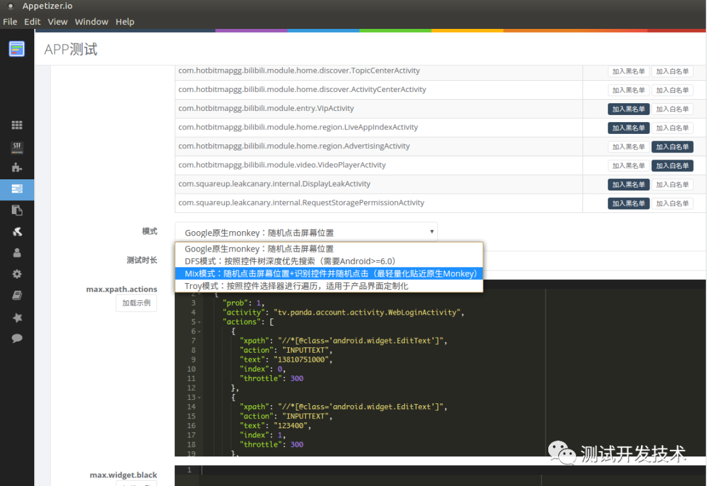The width and height of the screenshot is (710, 486).
Task: Click the max.widget.black label
Action: [124, 475]
